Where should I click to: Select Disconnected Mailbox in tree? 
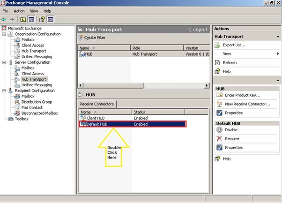coord(40,113)
